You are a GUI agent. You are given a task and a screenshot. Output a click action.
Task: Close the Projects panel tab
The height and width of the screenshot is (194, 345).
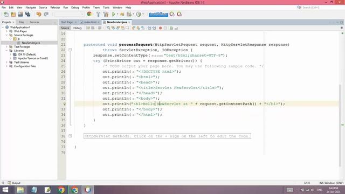13,22
